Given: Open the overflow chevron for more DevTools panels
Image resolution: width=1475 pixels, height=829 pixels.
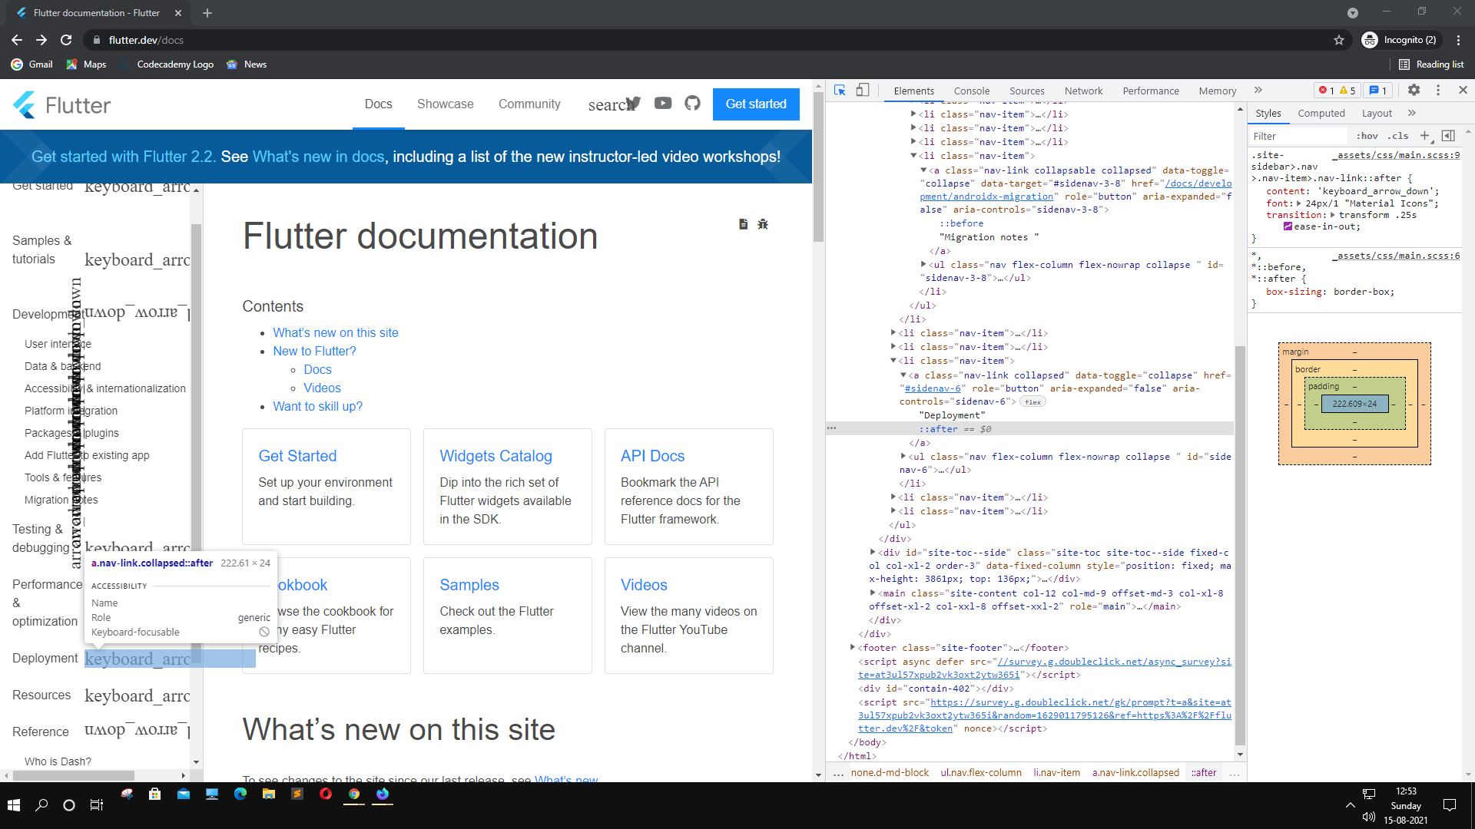Looking at the screenshot, I should click(1259, 90).
